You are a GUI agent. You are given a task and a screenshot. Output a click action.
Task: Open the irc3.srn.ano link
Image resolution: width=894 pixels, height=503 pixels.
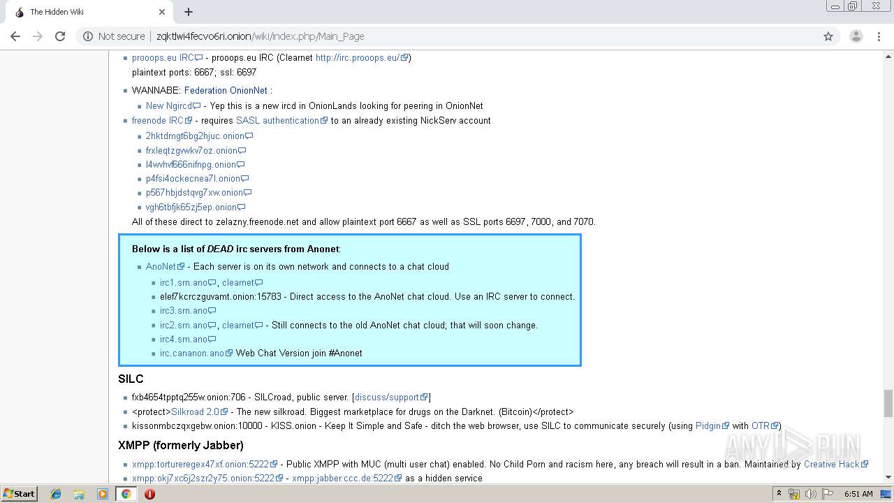pyautogui.click(x=188, y=310)
